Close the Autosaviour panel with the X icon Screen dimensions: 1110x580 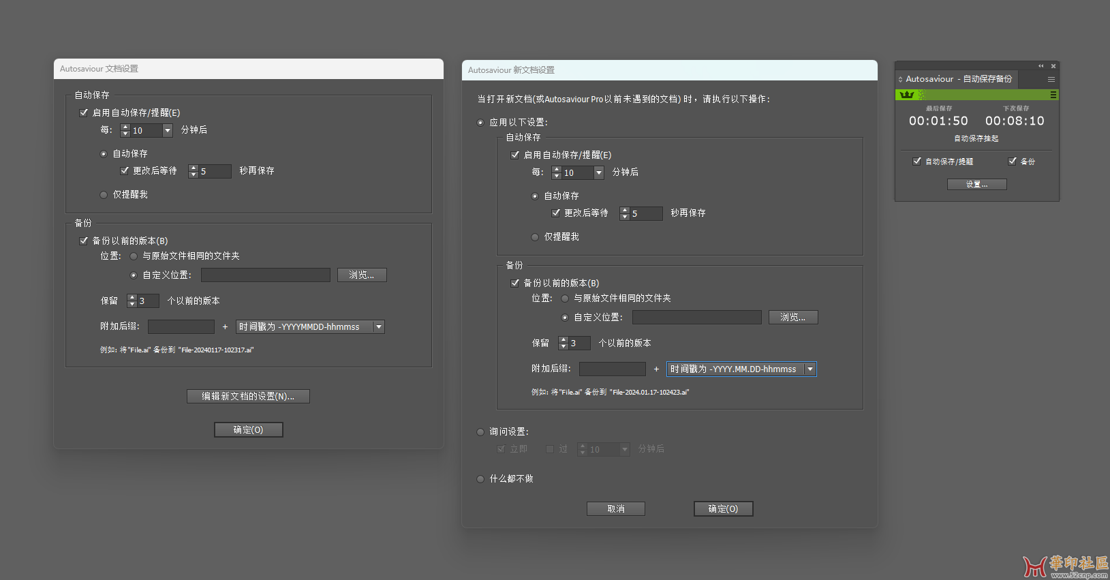coord(1053,66)
